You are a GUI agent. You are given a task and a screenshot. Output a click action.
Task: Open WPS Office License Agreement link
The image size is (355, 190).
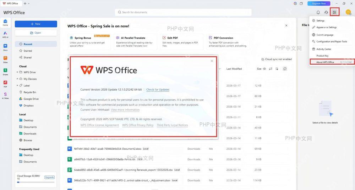pyautogui.click(x=100, y=125)
